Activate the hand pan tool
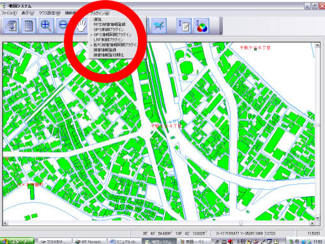The width and height of the screenshot is (325, 244). point(82,26)
